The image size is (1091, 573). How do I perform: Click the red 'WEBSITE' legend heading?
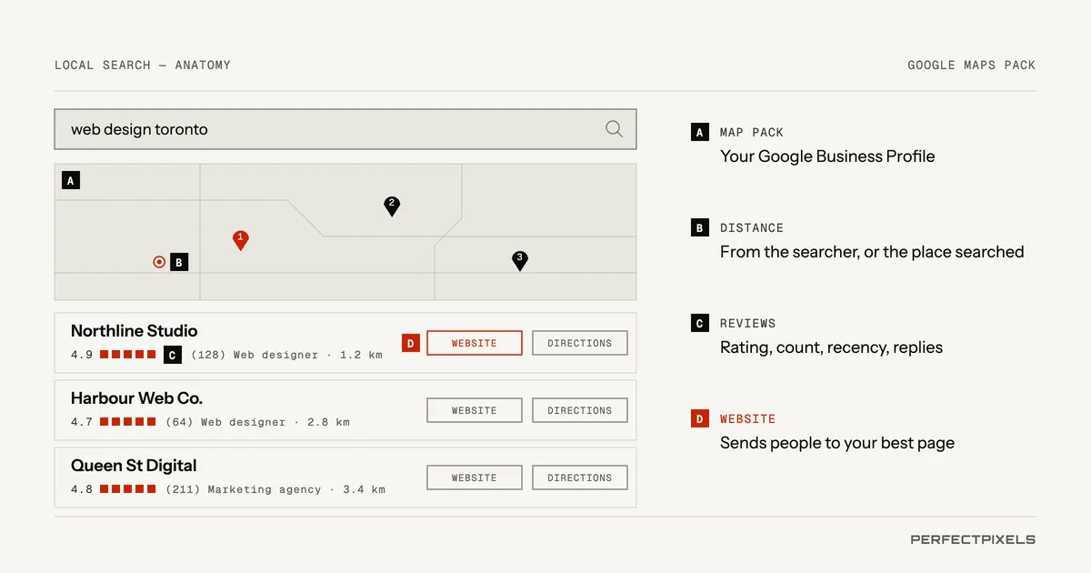pos(748,419)
